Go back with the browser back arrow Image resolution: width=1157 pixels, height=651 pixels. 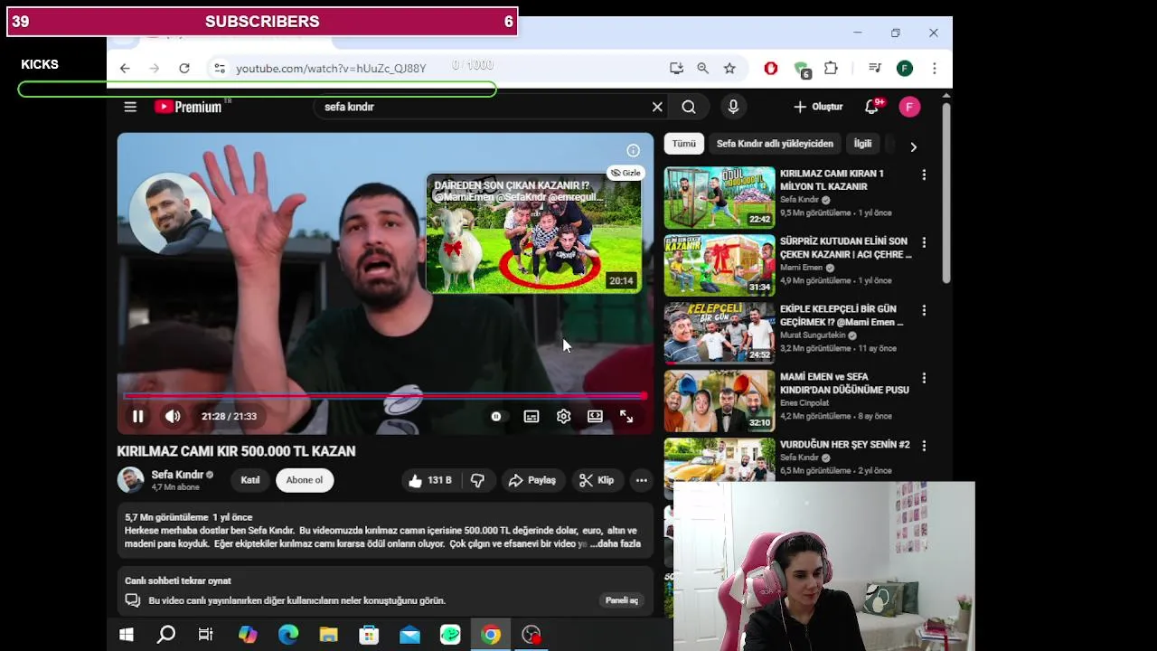pyautogui.click(x=125, y=69)
